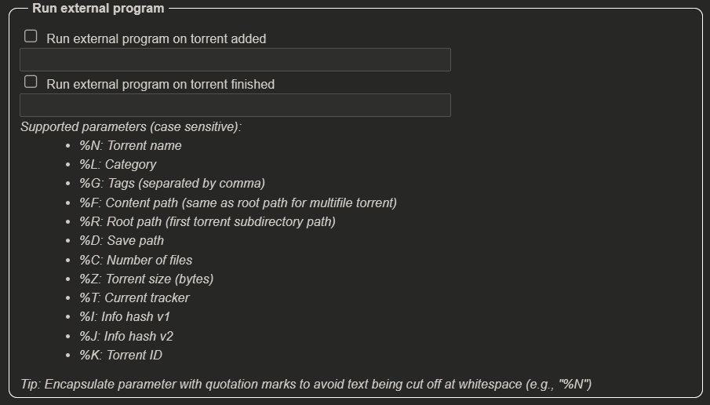Select the %T: Current tracker entry
This screenshot has width=710, height=405.
(x=134, y=297)
